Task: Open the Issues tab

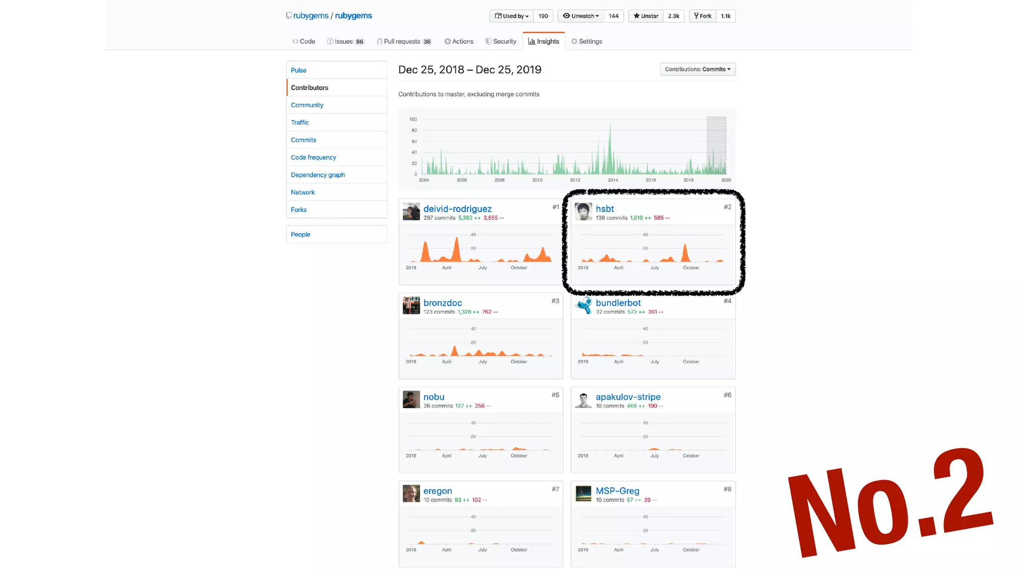Action: point(345,41)
